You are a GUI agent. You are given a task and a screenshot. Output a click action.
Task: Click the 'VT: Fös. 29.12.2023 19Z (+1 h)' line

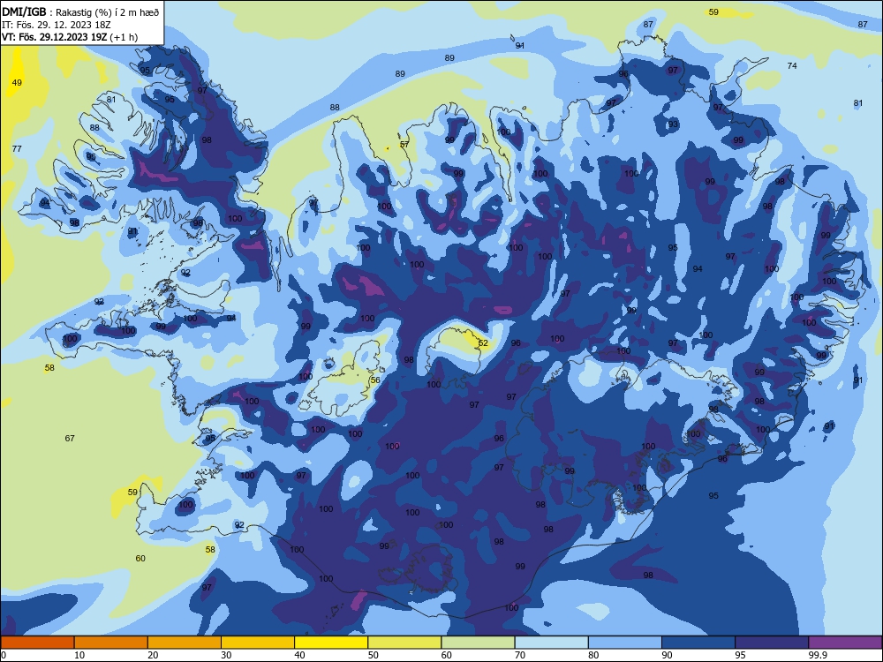click(x=70, y=37)
